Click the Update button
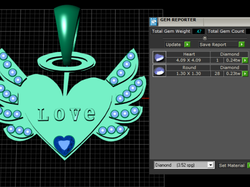250x187 pixels. coord(174,45)
